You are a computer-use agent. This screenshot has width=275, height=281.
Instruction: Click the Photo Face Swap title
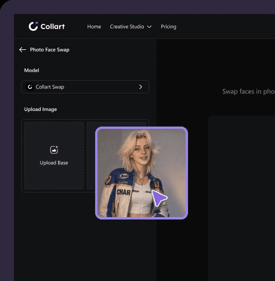(x=49, y=50)
